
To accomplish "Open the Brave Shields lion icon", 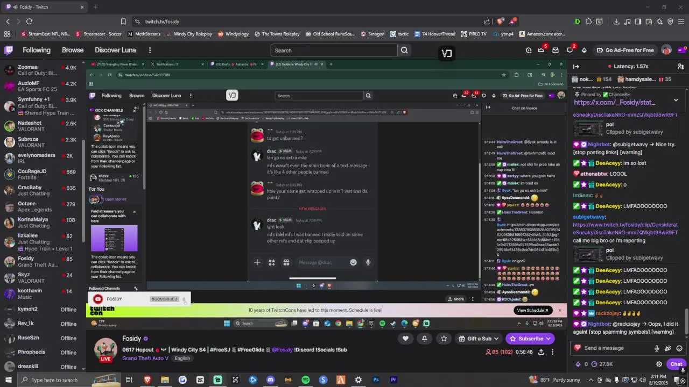I will pyautogui.click(x=500, y=21).
